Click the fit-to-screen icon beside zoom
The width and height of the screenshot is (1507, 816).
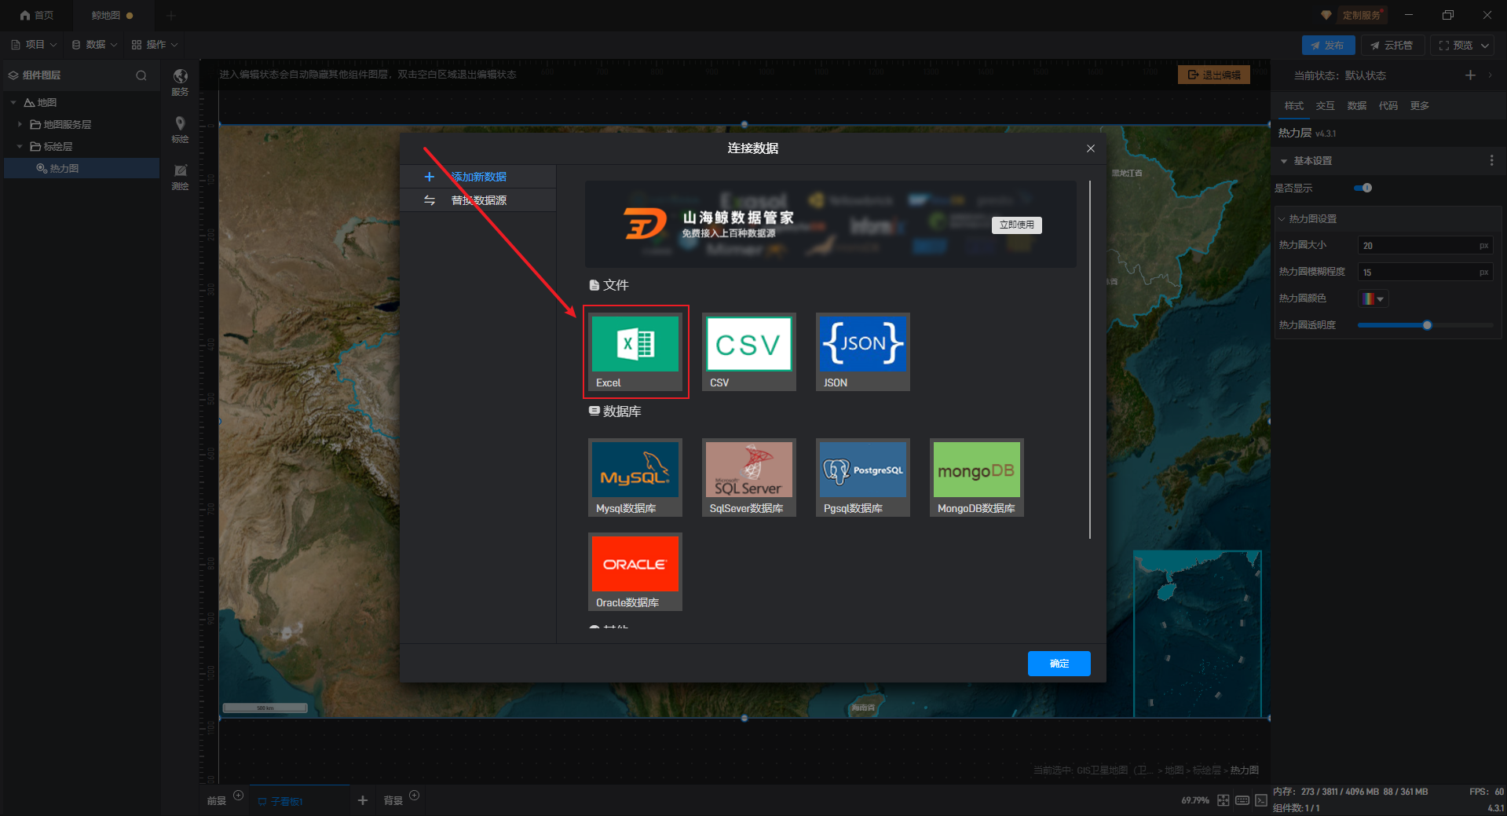(1224, 800)
